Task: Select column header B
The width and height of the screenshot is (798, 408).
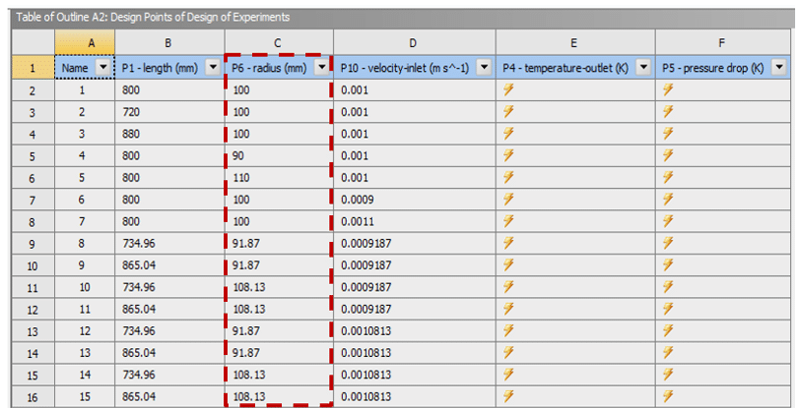Action: tap(169, 43)
